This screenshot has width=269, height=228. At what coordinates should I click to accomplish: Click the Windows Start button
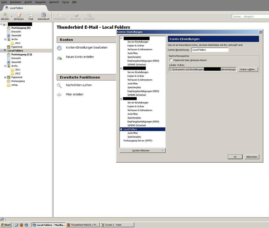pyautogui.click(x=6, y=225)
